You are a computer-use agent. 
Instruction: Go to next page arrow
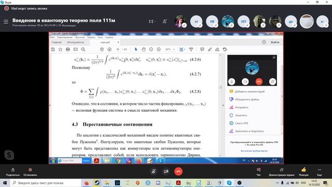(109, 49)
